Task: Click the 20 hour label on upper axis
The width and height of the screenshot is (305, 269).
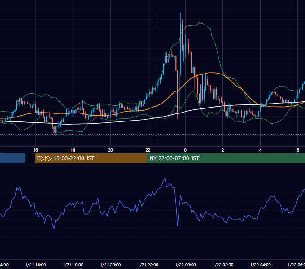Action: tap(110, 150)
